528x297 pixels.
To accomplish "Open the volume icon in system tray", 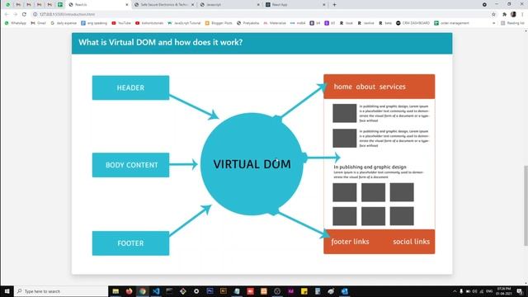I will click(x=475, y=291).
